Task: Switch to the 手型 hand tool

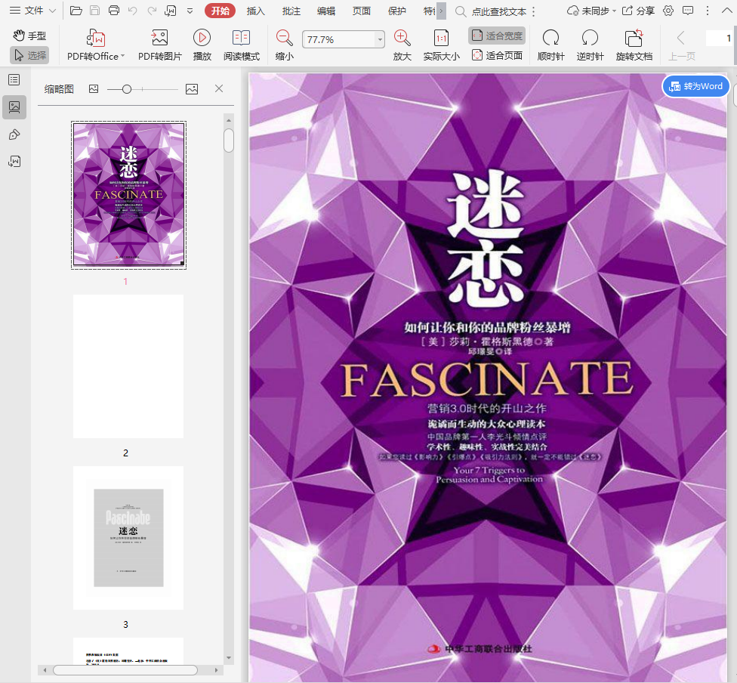Action: (29, 36)
